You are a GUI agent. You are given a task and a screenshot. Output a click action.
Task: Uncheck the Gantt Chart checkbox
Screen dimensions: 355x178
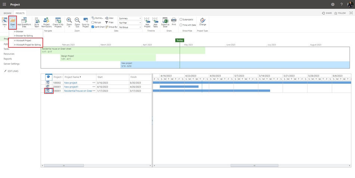coord(93,27)
